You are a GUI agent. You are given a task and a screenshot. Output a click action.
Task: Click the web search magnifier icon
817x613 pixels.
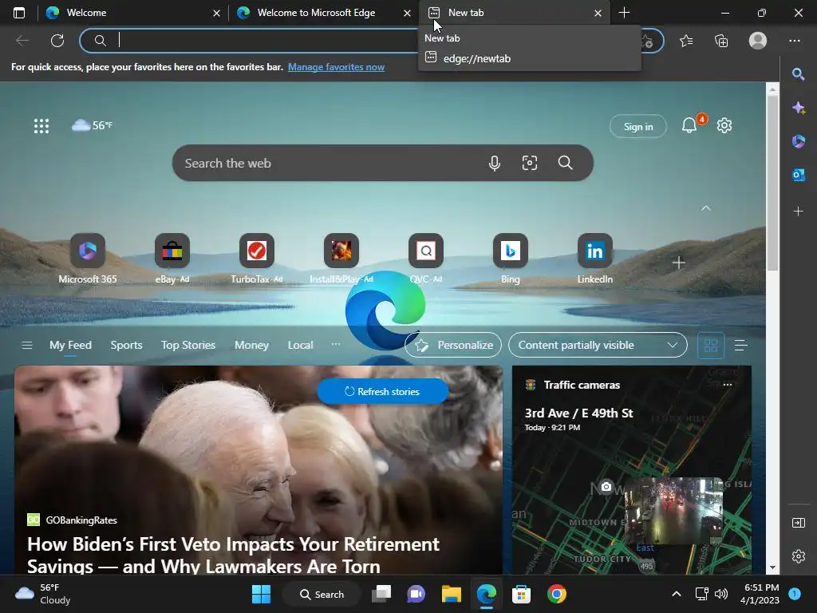click(x=566, y=163)
